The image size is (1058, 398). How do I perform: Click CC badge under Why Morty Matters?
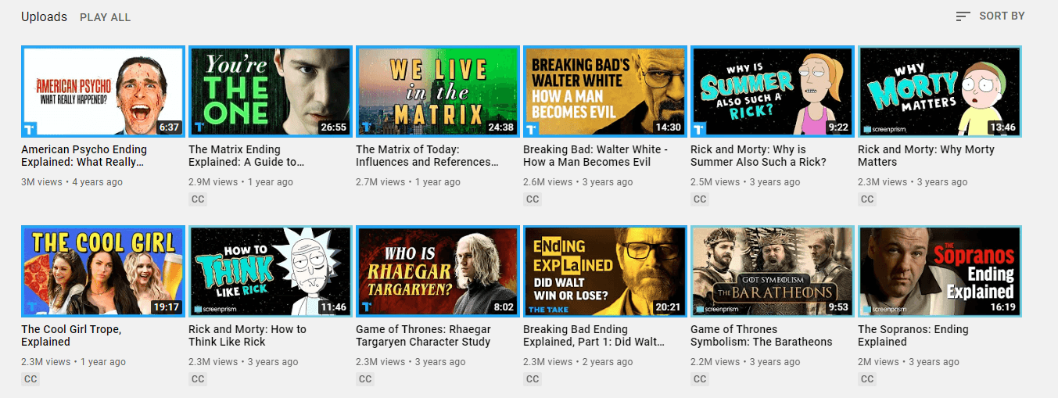[x=867, y=199]
